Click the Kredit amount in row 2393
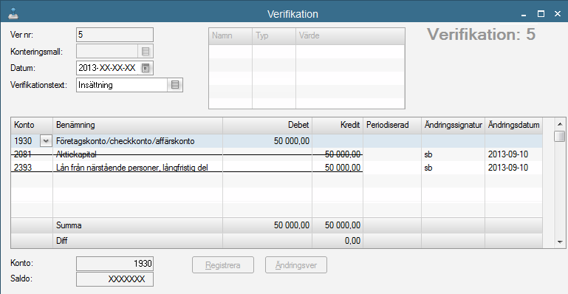The width and height of the screenshot is (568, 294). (x=338, y=168)
